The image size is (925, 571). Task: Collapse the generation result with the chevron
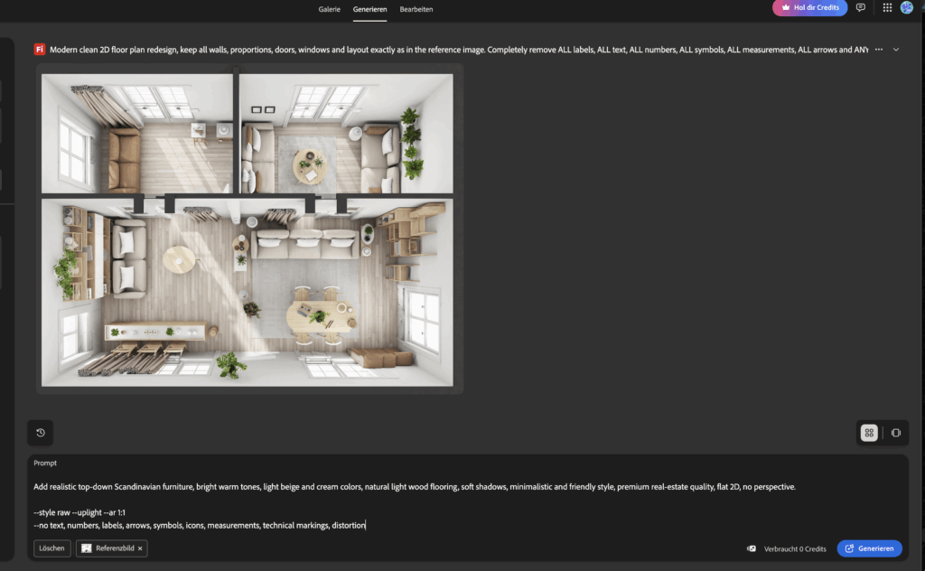coord(896,50)
